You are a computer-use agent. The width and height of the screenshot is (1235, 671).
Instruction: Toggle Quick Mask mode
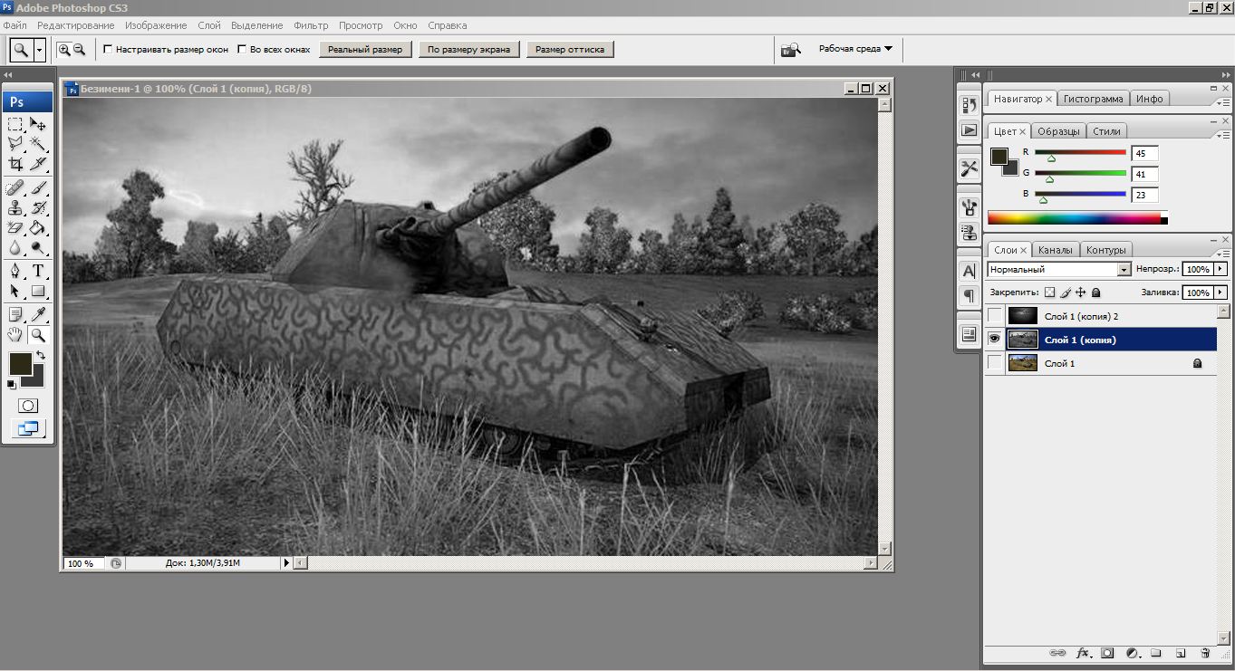(27, 407)
